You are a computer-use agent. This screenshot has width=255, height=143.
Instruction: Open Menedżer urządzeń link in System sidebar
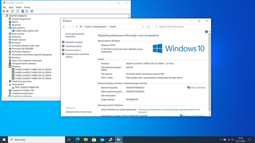[x=74, y=42]
